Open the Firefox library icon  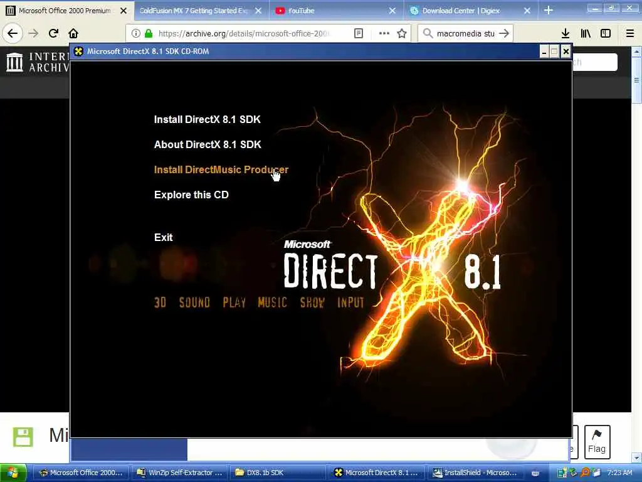(586, 33)
